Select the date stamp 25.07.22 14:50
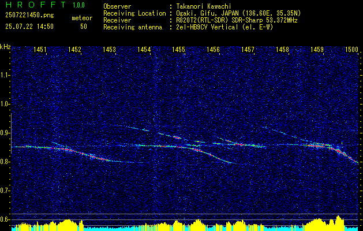Viewport: 363px width, 231px height. (29, 27)
